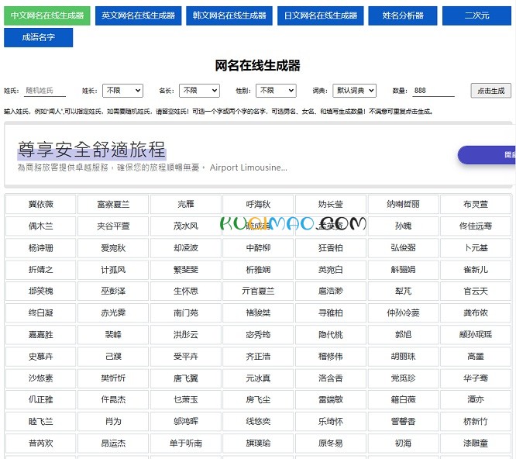Select the name 富察夏兰
516x459 pixels.
113,205
